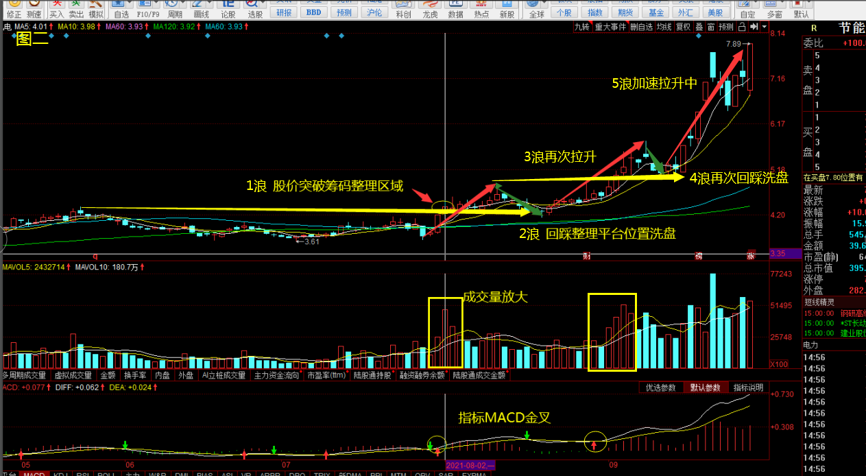Toggle the 重大事件 major events overlay
The height and width of the screenshot is (476, 866).
click(610, 27)
